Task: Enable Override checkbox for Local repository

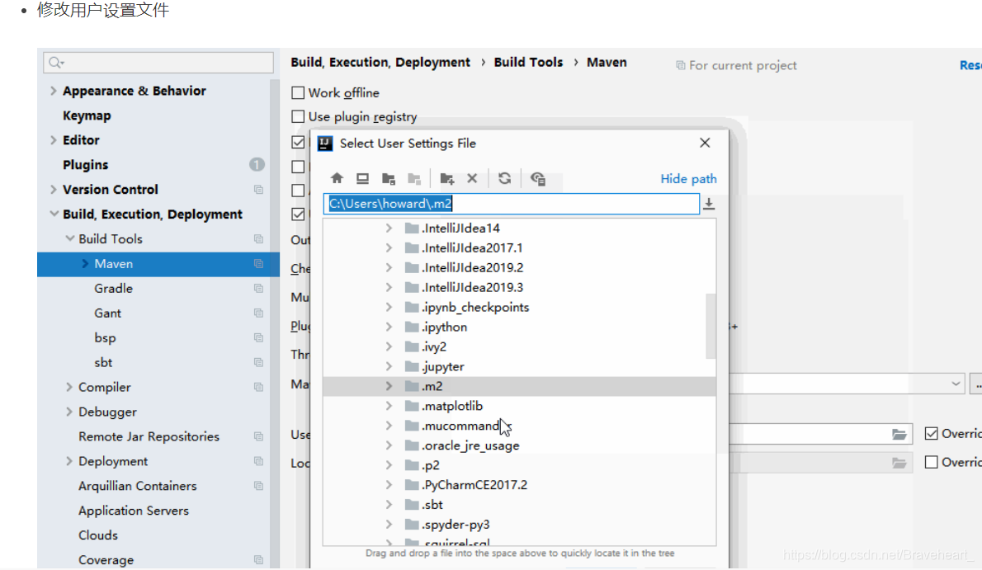Action: (x=932, y=462)
